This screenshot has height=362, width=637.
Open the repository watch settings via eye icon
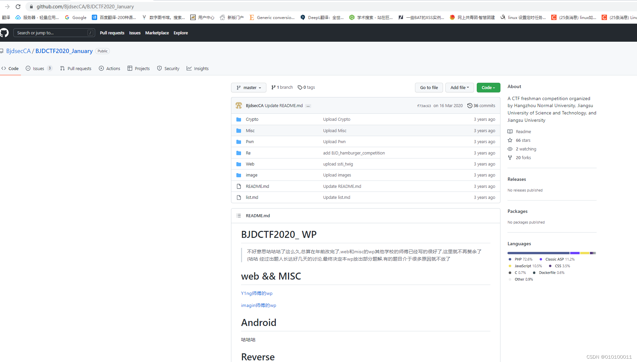510,149
